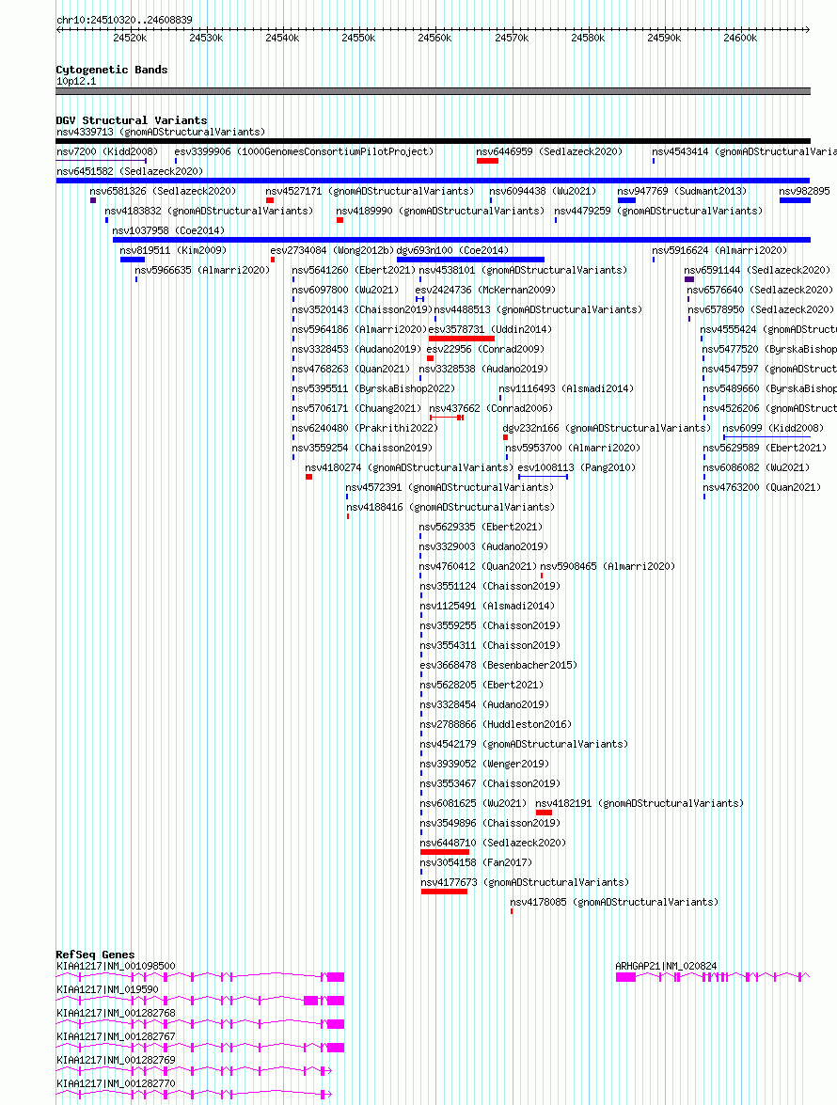
Task: Open variant esv3399906 from 1000GenomesConsortiumPilotProject
Action: click(305, 151)
